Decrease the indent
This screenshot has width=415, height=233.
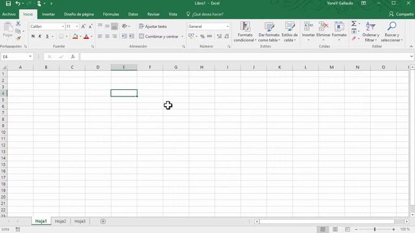point(124,36)
